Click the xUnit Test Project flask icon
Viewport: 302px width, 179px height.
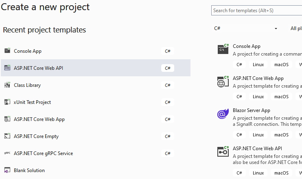7,102
